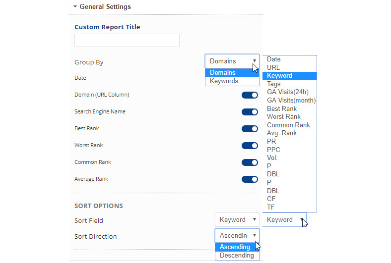Screen dimensions: 391x263
Task: Toggle the Domain (URL Column) switch
Action: (250, 95)
